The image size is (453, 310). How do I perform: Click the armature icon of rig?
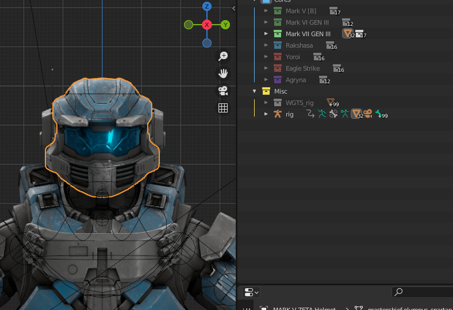[x=278, y=114]
